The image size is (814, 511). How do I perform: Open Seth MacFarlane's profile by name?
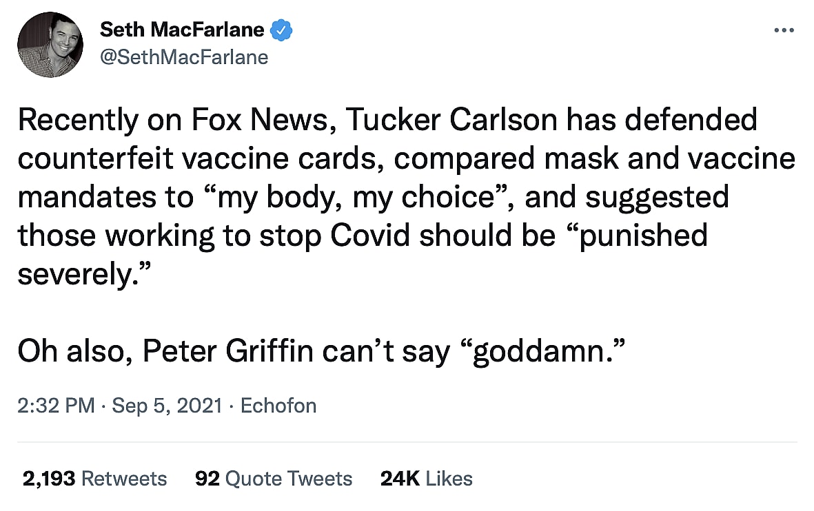(x=182, y=30)
